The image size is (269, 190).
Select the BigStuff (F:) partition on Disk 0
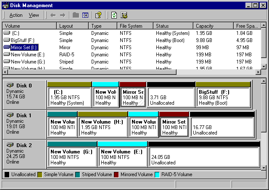[x=223, y=97]
